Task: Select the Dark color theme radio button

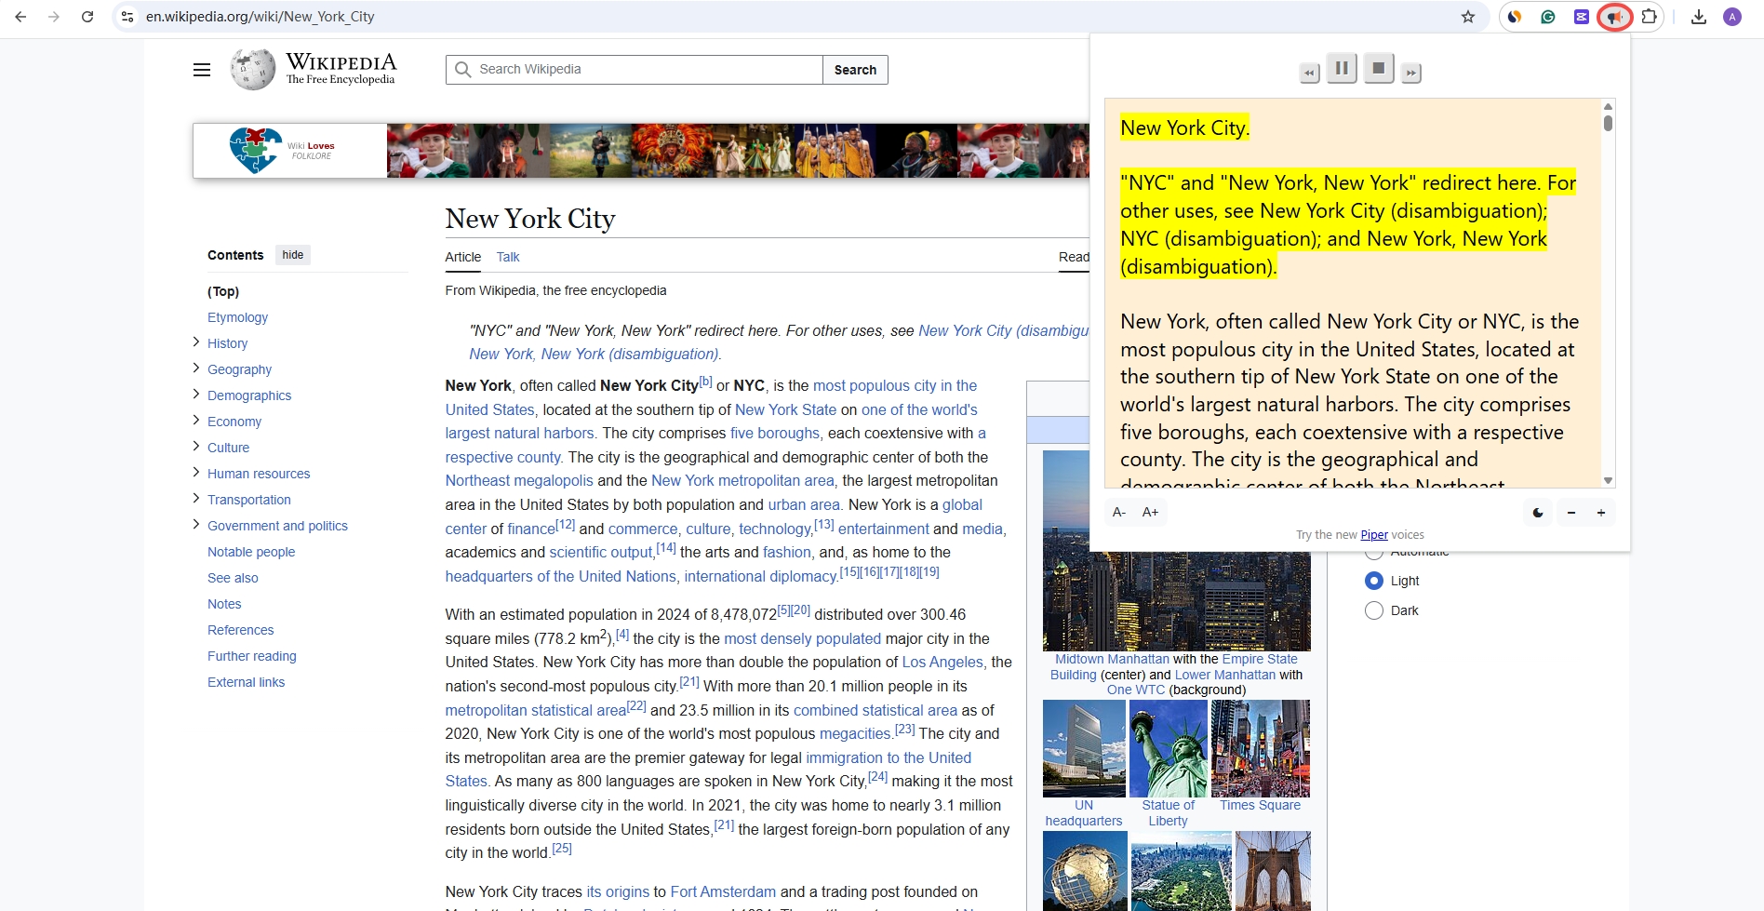Action: point(1374,610)
